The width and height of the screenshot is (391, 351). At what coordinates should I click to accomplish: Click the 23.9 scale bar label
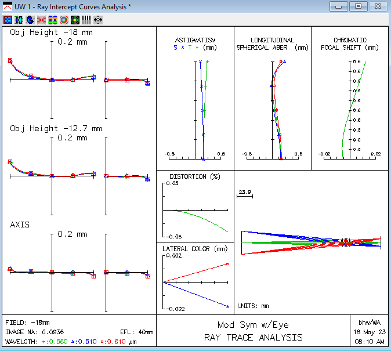click(245, 192)
